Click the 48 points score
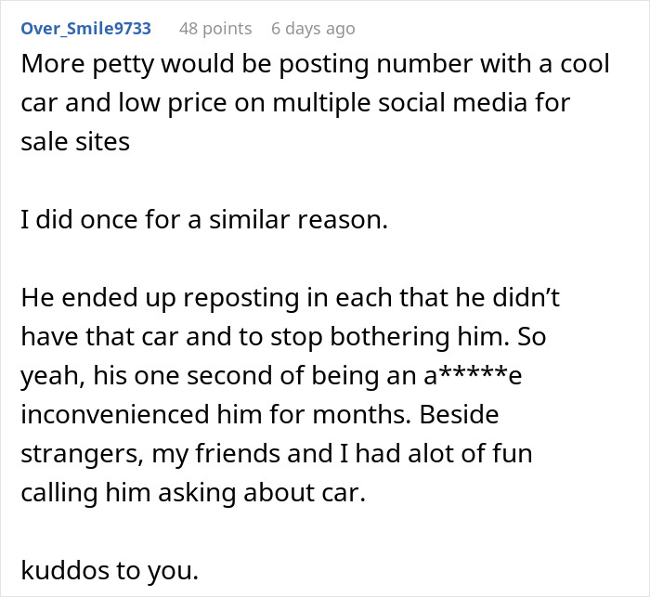The height and width of the screenshot is (597, 650). [215, 29]
